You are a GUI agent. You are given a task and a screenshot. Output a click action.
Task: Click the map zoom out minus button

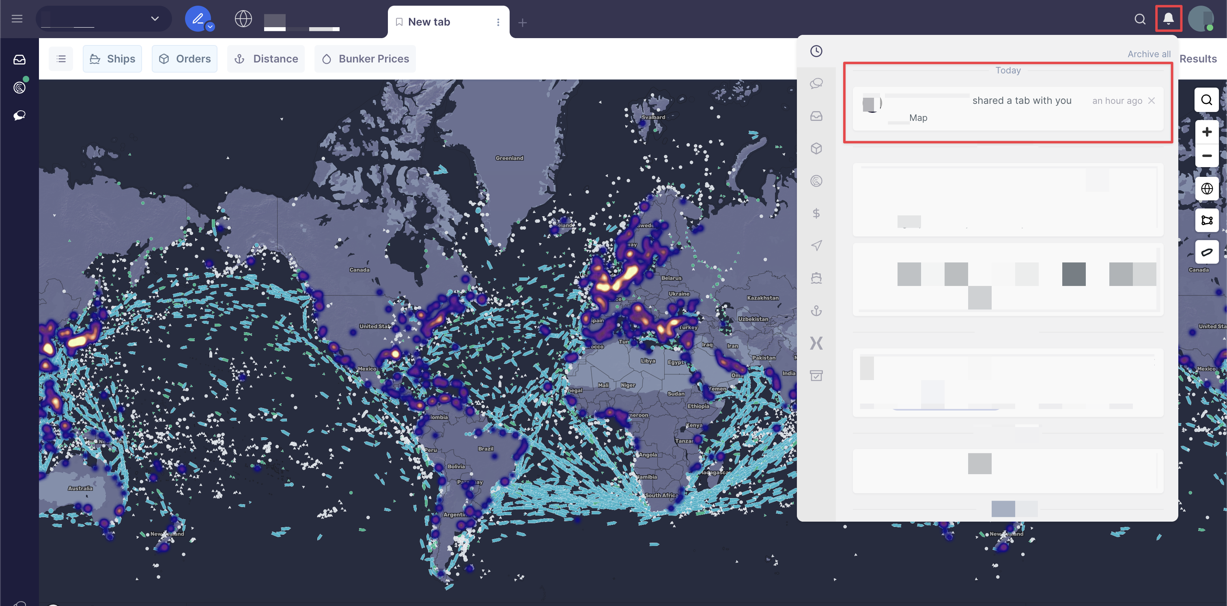(1207, 156)
